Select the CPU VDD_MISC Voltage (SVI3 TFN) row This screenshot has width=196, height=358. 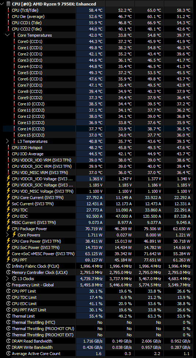coord(98,191)
